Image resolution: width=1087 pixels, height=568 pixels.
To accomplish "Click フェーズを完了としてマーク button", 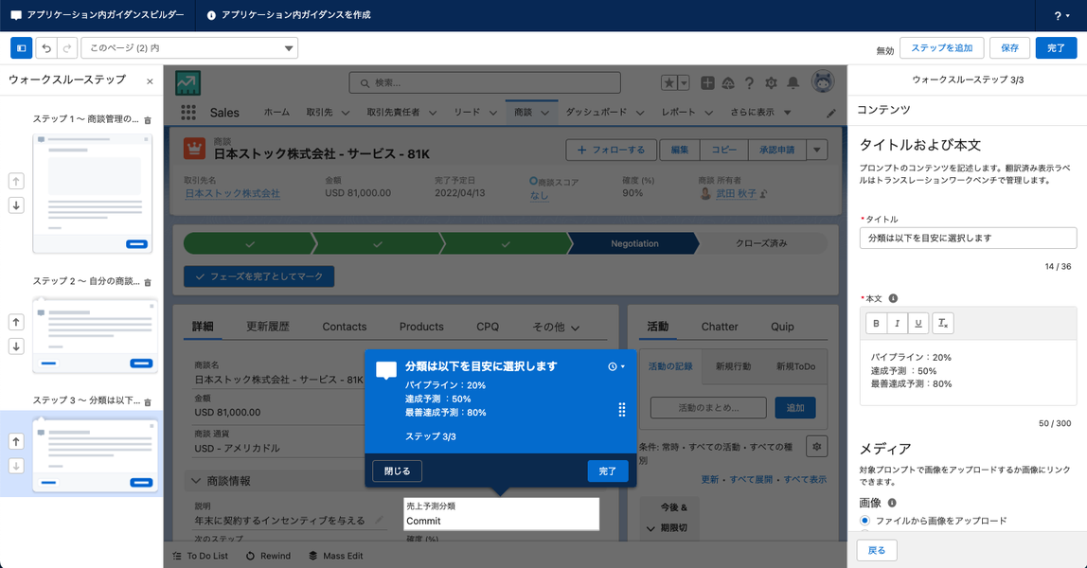I will (x=258, y=276).
